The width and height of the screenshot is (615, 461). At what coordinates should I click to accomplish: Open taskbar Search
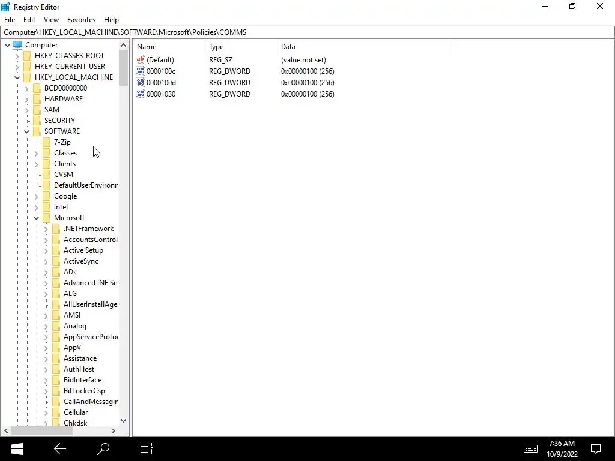[103, 449]
